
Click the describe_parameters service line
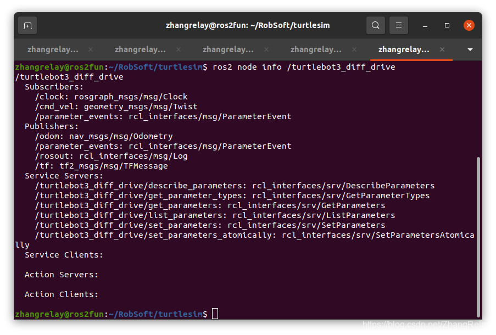pos(235,186)
